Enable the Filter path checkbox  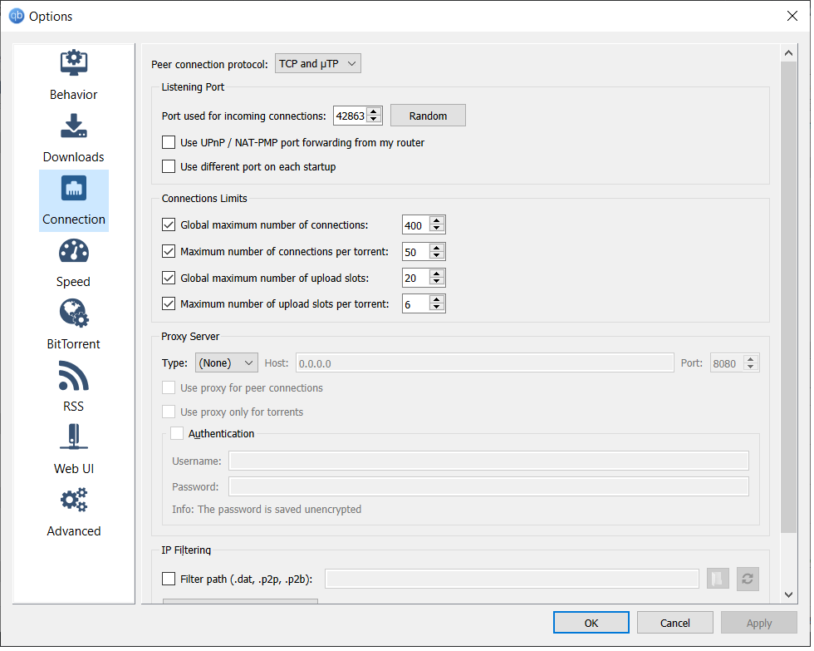click(169, 579)
